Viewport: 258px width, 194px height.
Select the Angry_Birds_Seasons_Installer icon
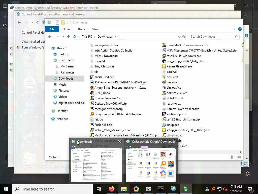click(x=92, y=88)
